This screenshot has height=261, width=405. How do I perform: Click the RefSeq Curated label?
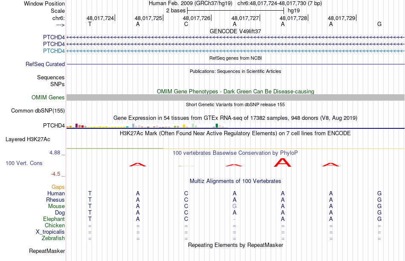point(45,64)
